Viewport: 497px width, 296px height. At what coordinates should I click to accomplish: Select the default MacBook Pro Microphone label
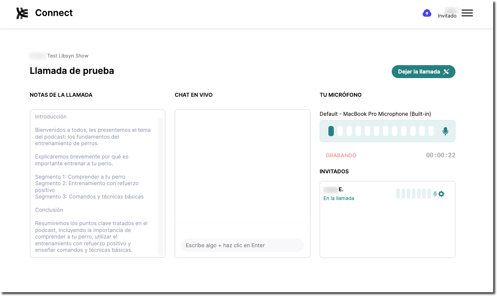[x=375, y=114]
